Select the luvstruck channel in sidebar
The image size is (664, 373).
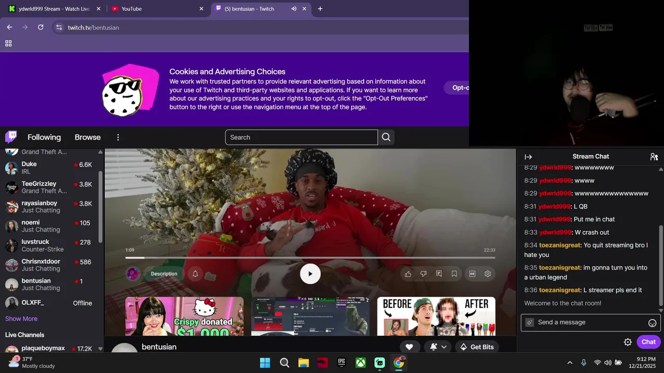point(49,246)
